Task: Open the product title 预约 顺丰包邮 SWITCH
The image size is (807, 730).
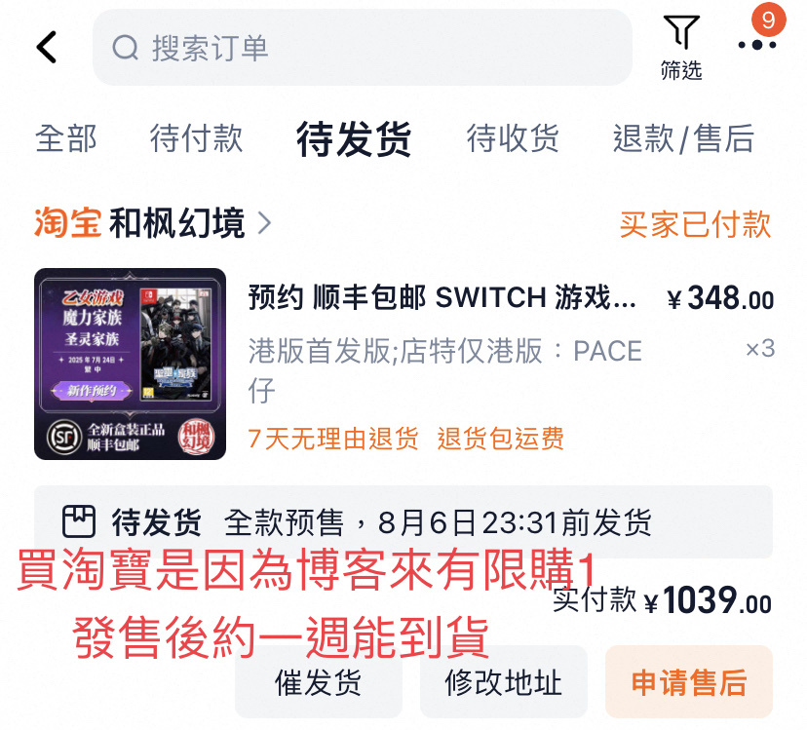Action: (442, 297)
